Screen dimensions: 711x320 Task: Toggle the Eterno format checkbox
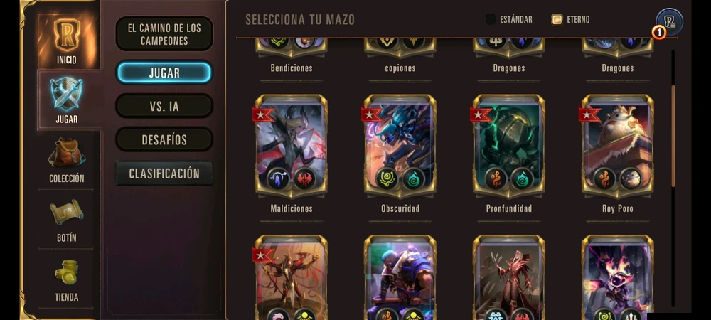[x=557, y=19]
